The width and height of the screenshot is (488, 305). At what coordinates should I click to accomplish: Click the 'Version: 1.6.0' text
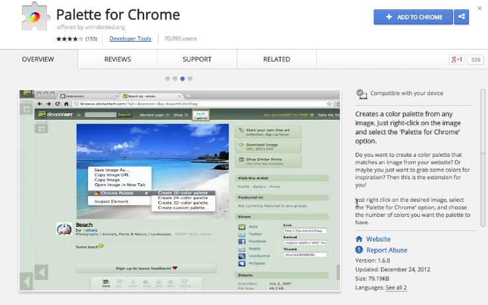pyautogui.click(x=372, y=261)
